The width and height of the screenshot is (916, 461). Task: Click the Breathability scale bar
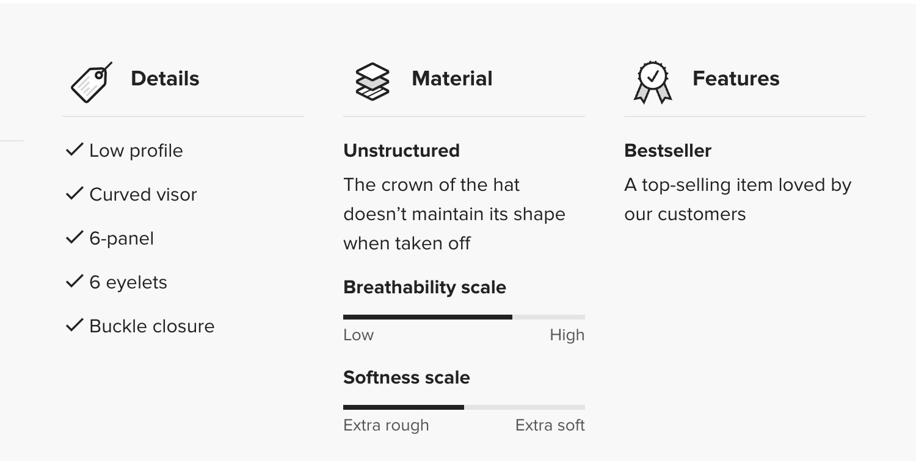[x=463, y=317]
